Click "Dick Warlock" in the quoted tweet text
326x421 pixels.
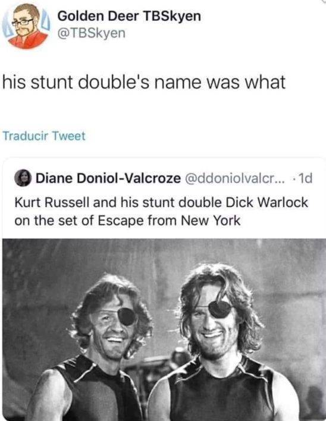pos(267,202)
